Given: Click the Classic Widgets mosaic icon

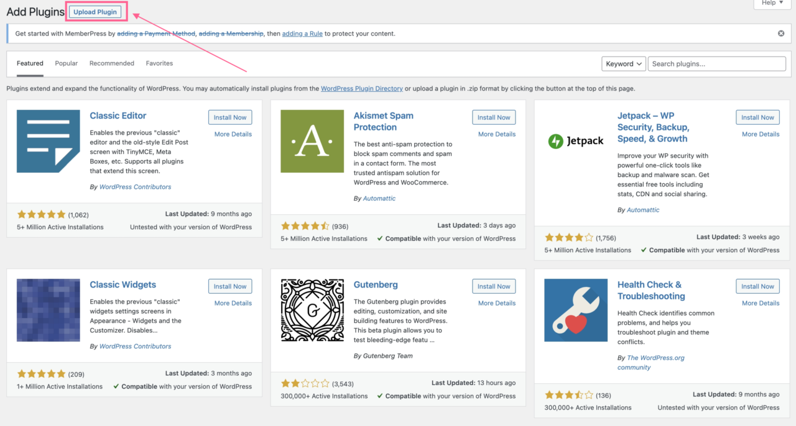Looking at the screenshot, I should coord(48,310).
